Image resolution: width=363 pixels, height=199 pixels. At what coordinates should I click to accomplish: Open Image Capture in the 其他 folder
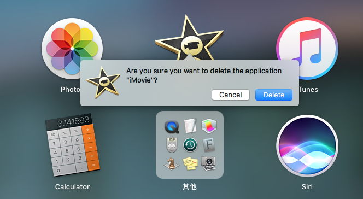click(x=209, y=163)
